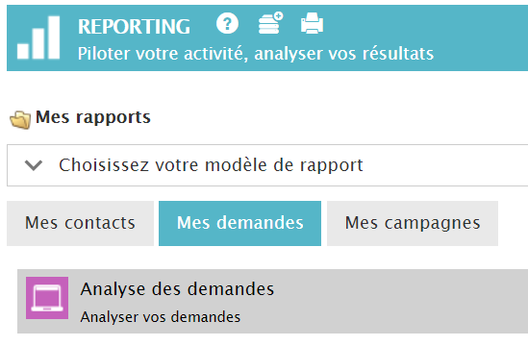Click the Piloter votre activité subtitle text
Image resolution: width=528 pixels, height=346 pixels.
(256, 54)
